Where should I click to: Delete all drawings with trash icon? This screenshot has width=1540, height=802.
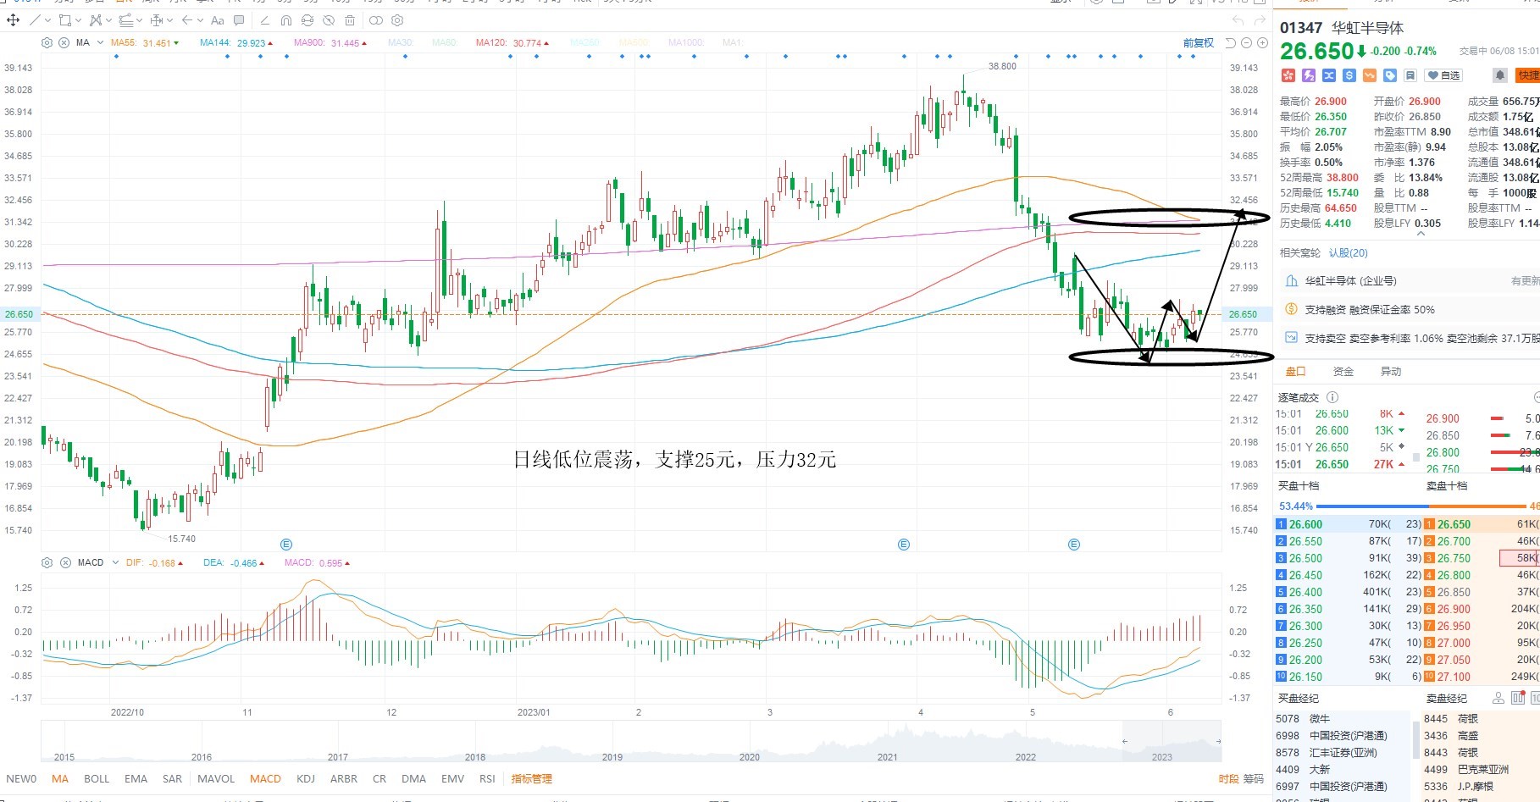click(350, 20)
